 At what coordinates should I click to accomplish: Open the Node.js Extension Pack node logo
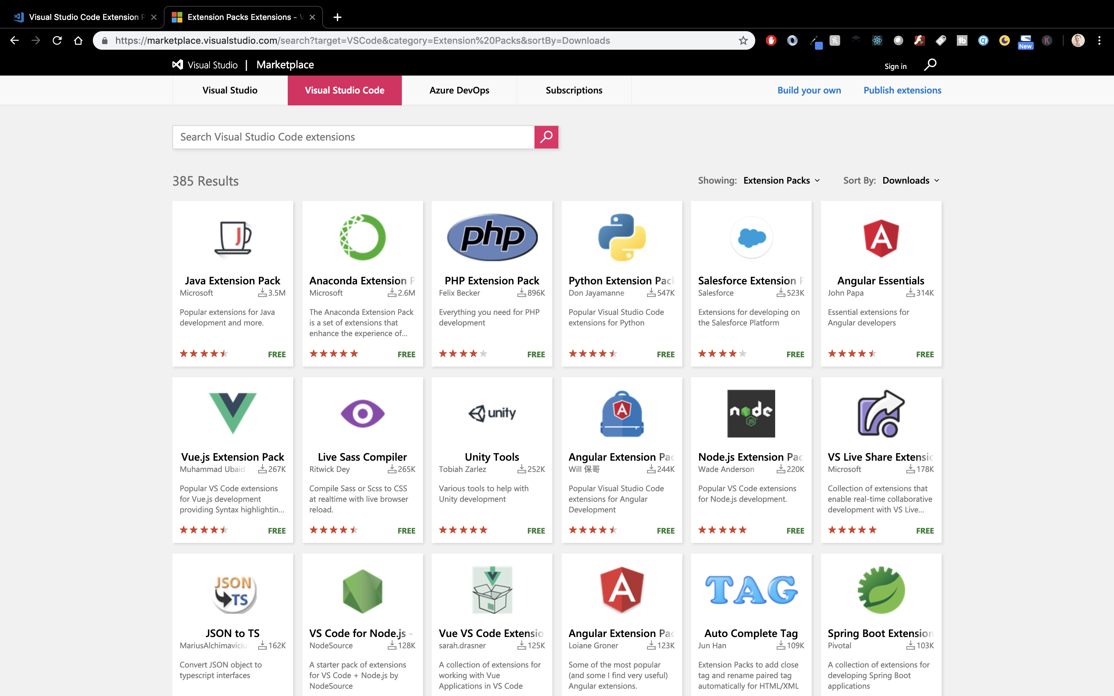coord(751,413)
